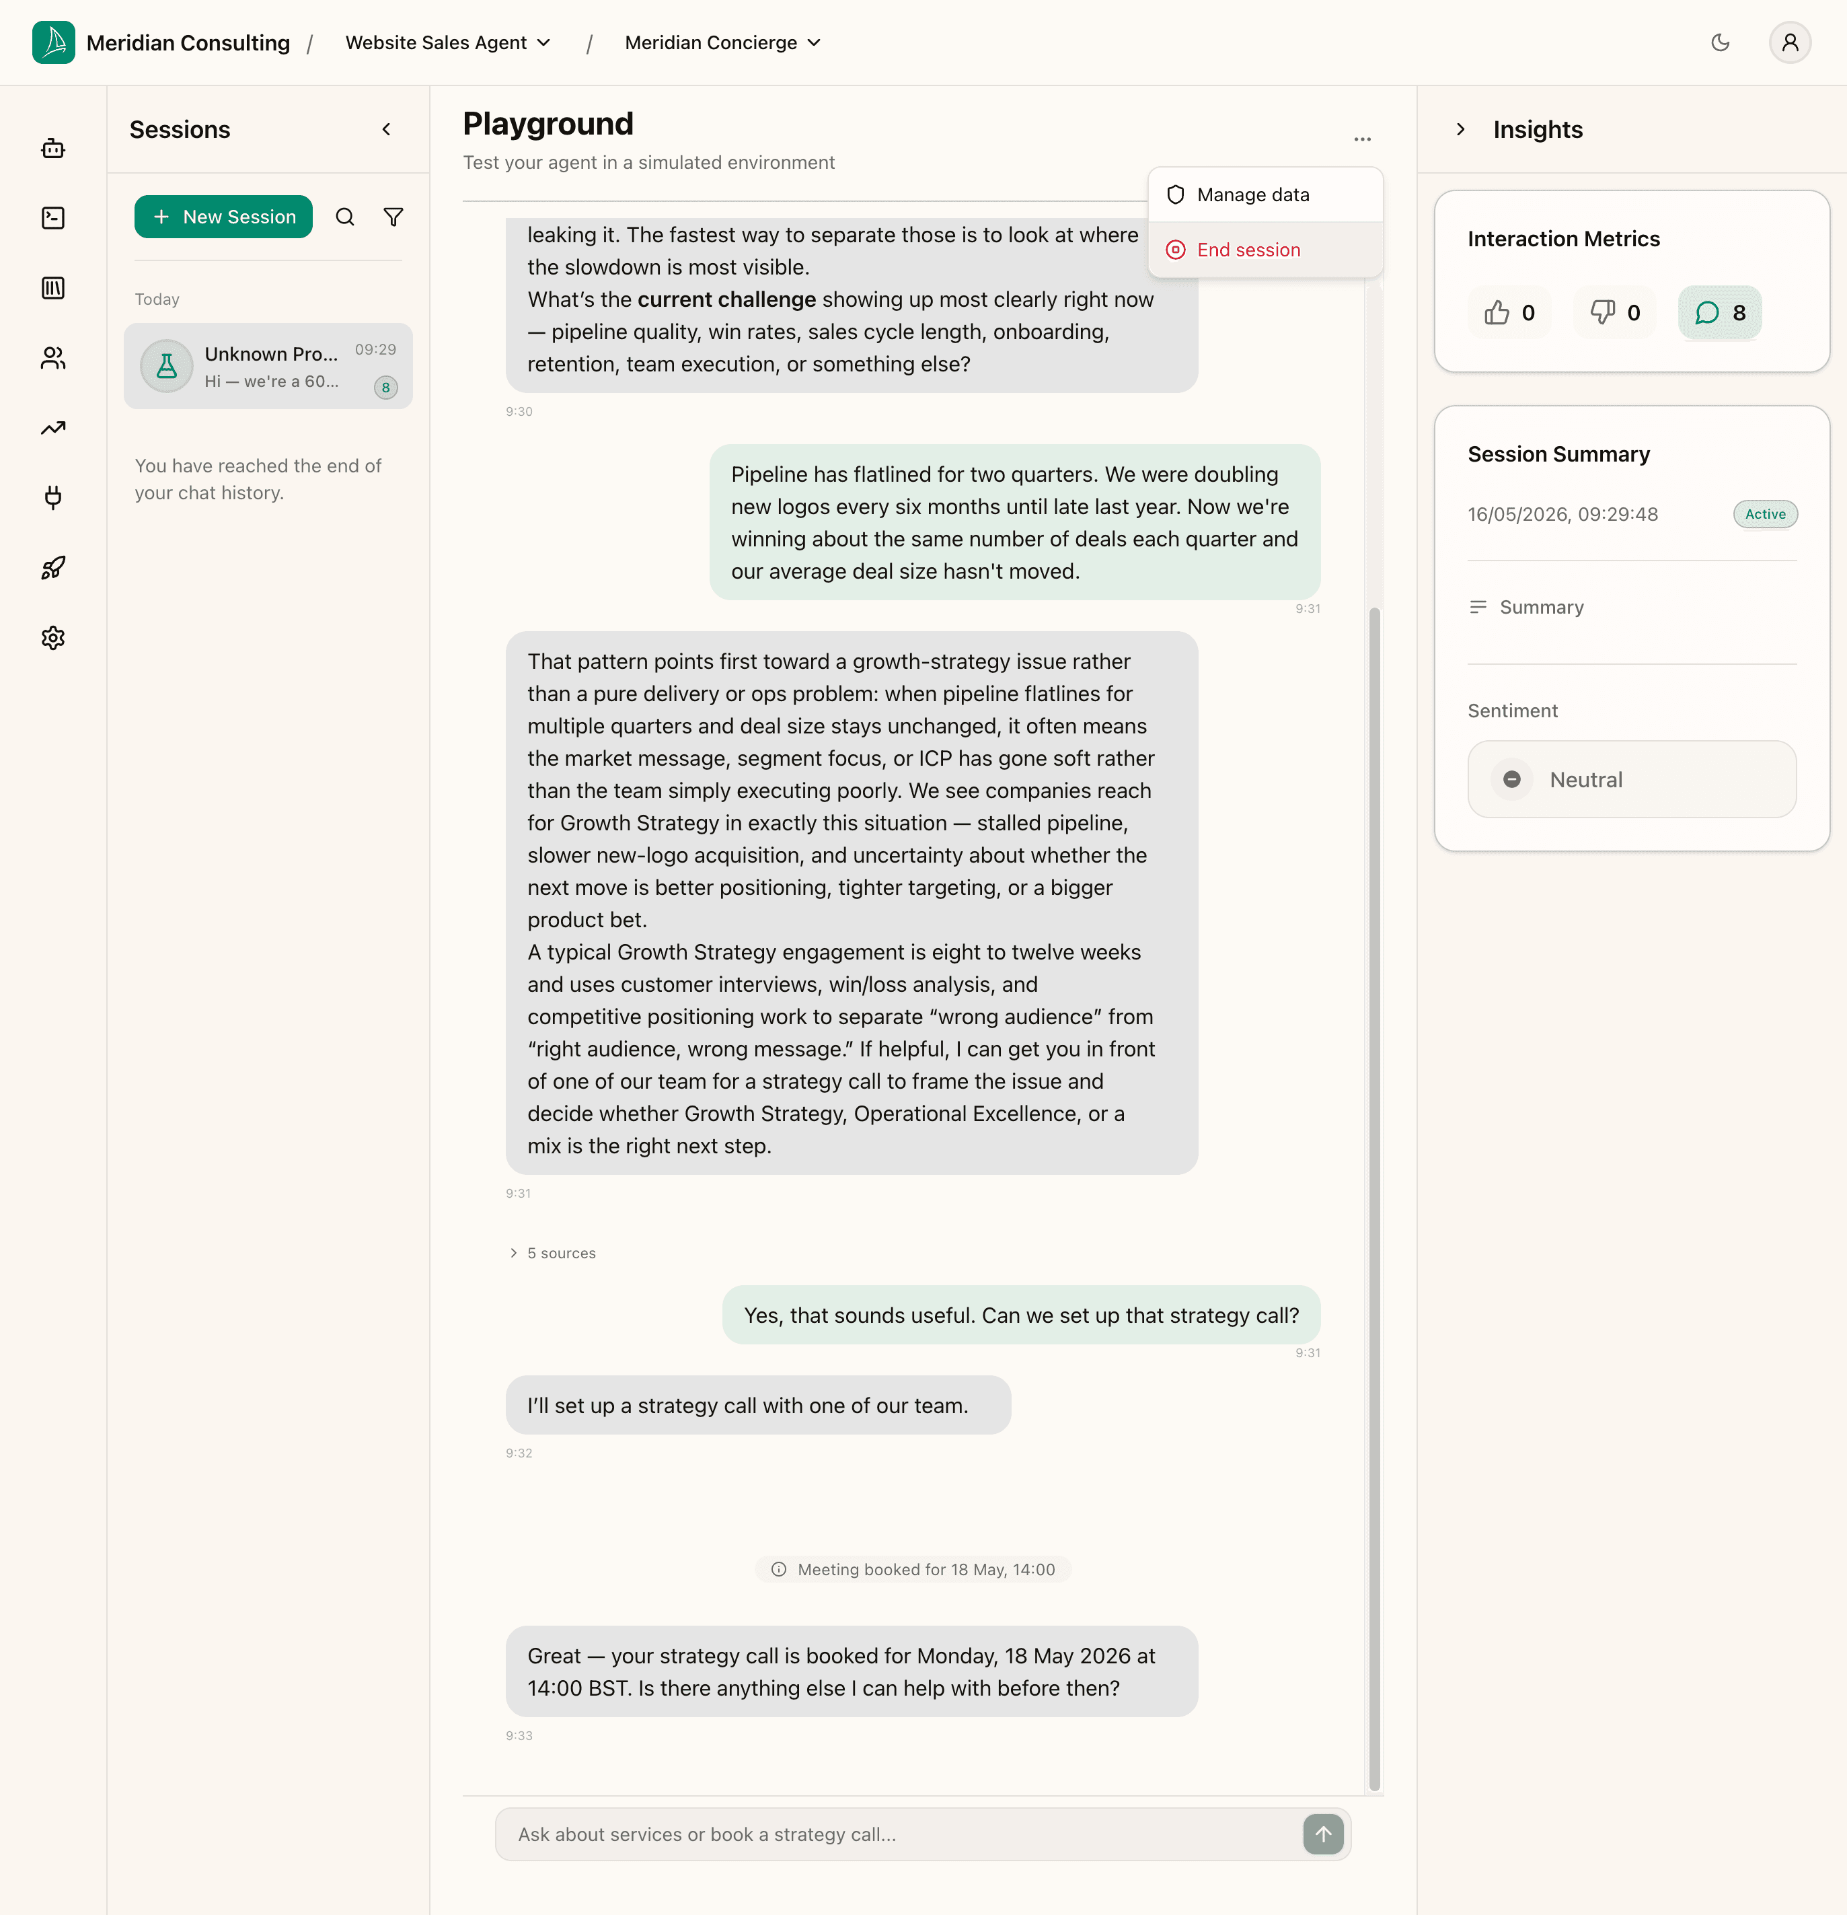This screenshot has height=1915, width=1847.
Task: Toggle dark mode with the moon icon
Action: tap(1721, 43)
